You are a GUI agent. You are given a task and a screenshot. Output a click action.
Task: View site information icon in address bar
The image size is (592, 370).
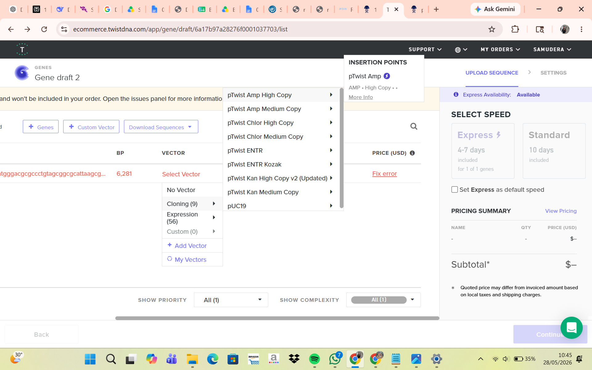pyautogui.click(x=64, y=29)
